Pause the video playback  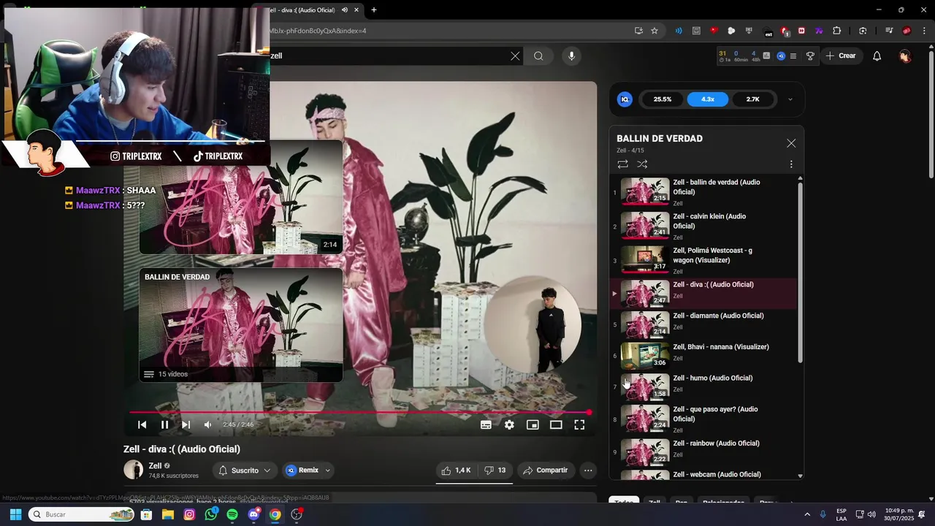pos(164,424)
